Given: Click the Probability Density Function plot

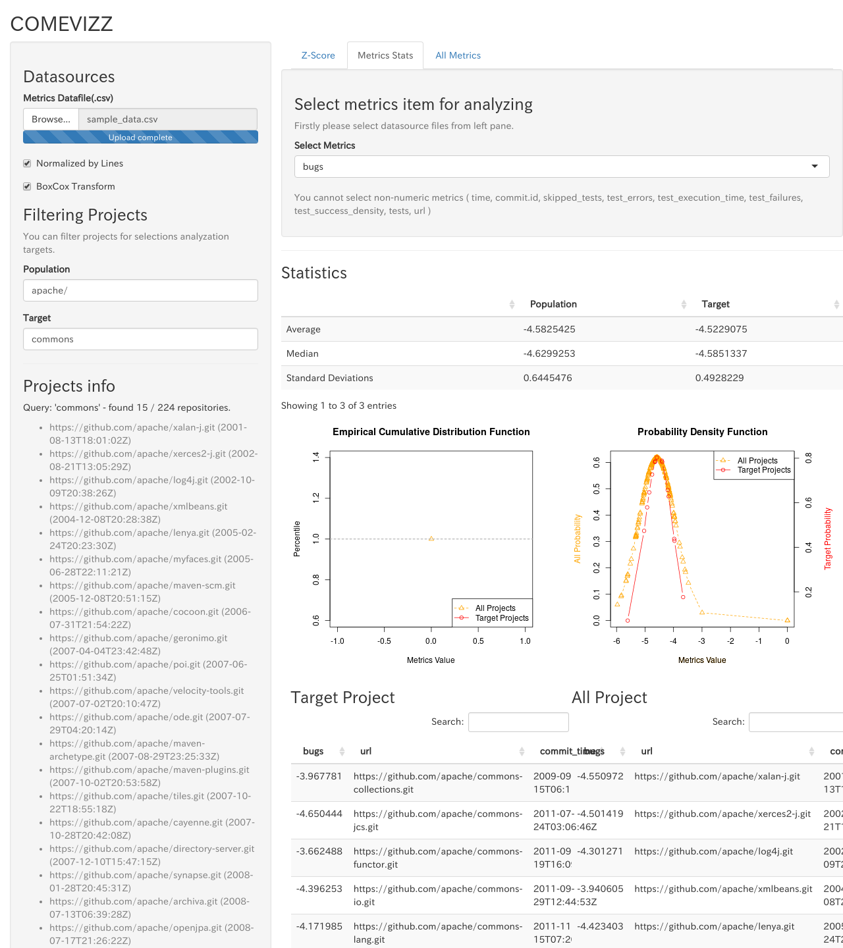Looking at the screenshot, I should [702, 539].
